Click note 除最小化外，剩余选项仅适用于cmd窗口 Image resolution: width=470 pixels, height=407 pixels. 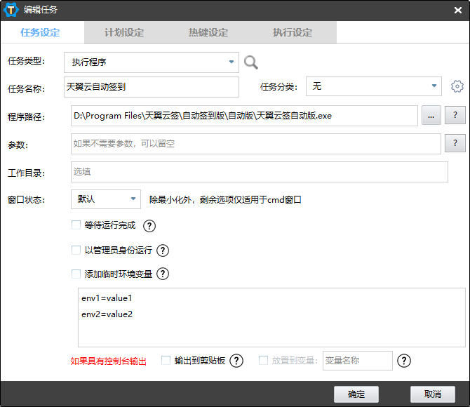[225, 200]
